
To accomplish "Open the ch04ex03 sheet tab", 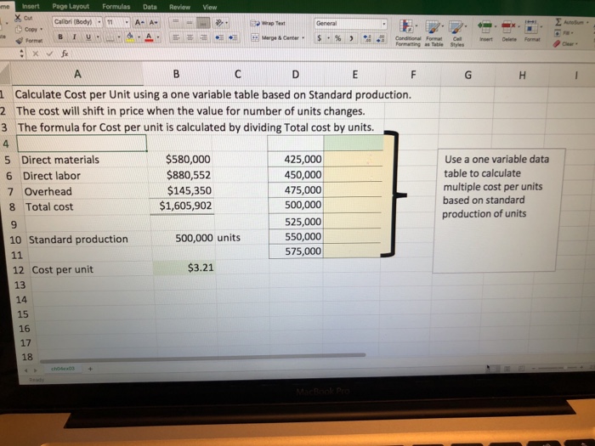I will pos(63,368).
